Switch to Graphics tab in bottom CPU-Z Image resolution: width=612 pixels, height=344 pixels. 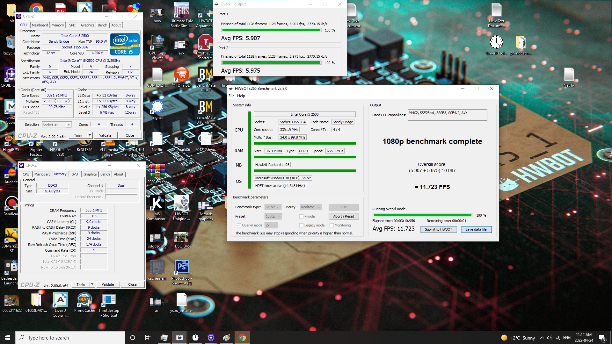click(x=90, y=174)
